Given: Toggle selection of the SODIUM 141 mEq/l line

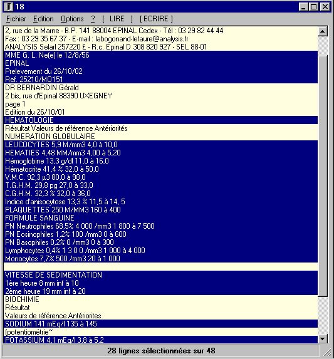Looking at the screenshot, I should (x=160, y=324).
